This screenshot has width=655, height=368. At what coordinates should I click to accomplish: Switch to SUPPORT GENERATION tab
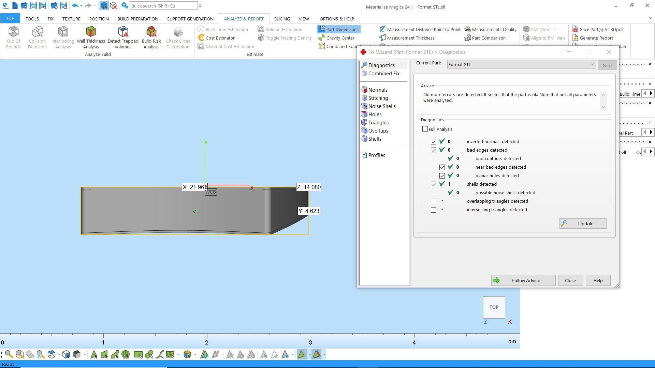[x=190, y=19]
